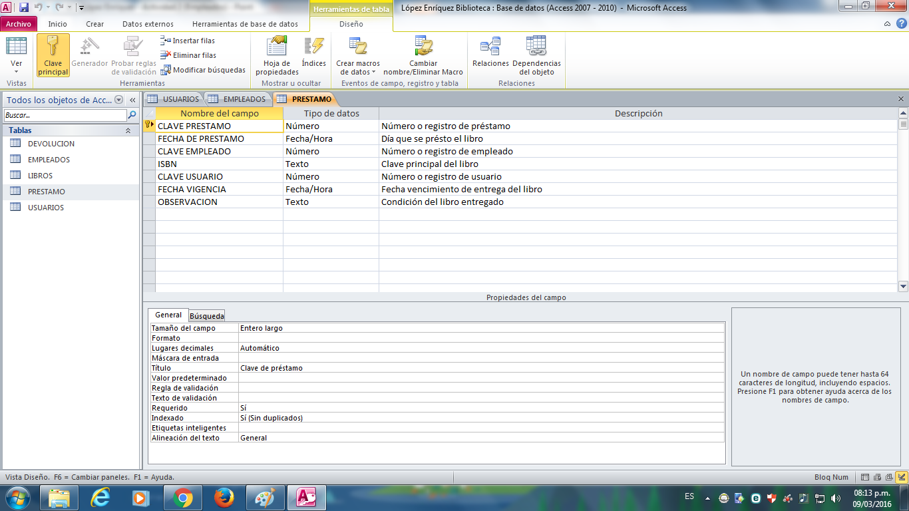The height and width of the screenshot is (511, 909).
Task: Select the LIBROS table in navigation pane
Action: coord(40,176)
